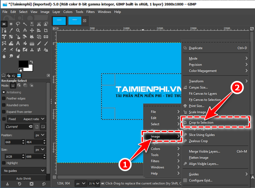255x188 pixels.
Task: Select the Bucket Fill tool
Action: coord(25,43)
